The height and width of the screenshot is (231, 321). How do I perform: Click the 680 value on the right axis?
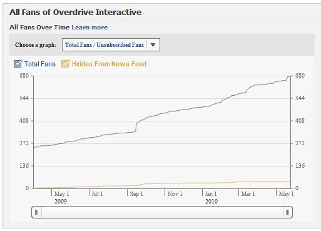click(300, 76)
